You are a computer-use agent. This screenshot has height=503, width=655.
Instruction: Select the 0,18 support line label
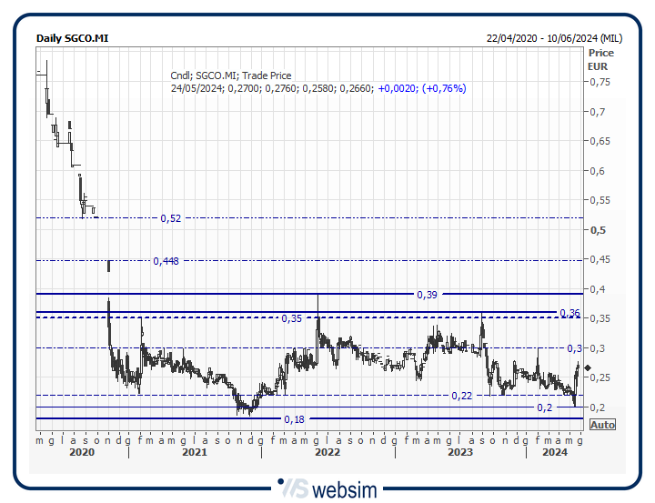pyautogui.click(x=294, y=419)
